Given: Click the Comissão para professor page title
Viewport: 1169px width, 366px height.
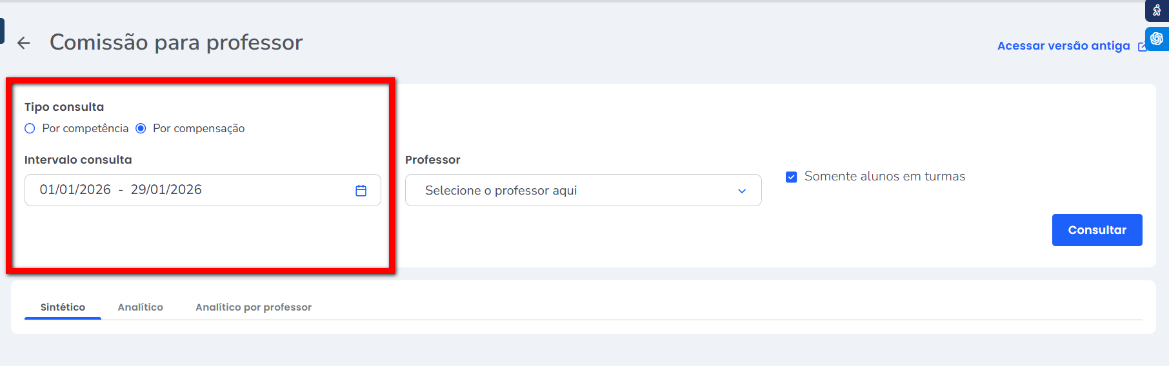Looking at the screenshot, I should [176, 43].
